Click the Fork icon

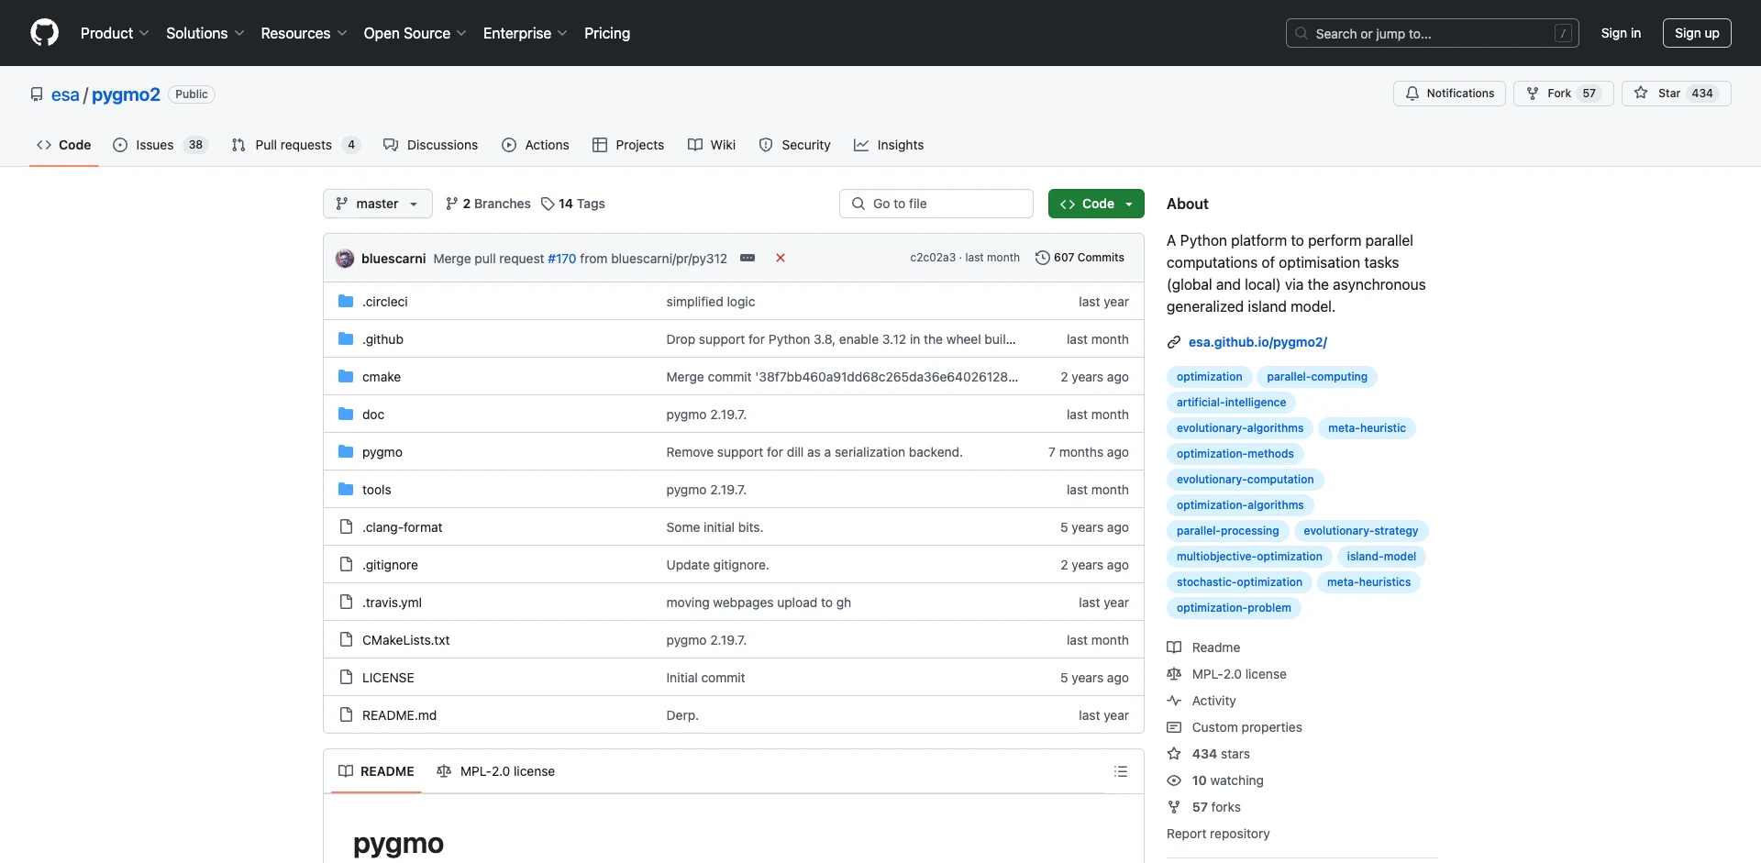[x=1533, y=94]
